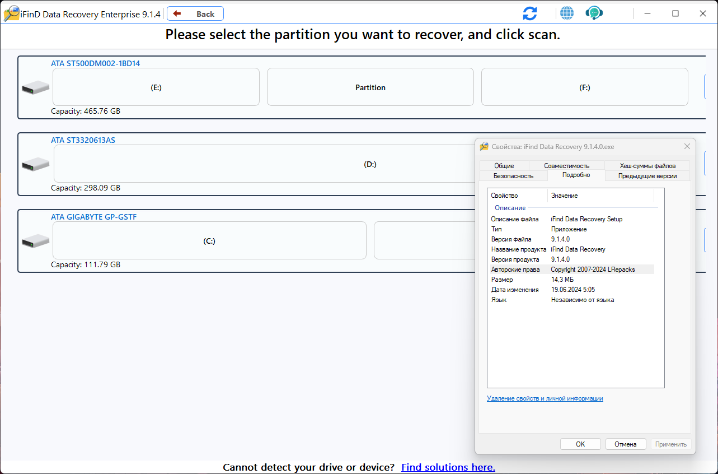This screenshot has width=718, height=474.
Task: Switch to Совместимость tab
Action: 566,166
